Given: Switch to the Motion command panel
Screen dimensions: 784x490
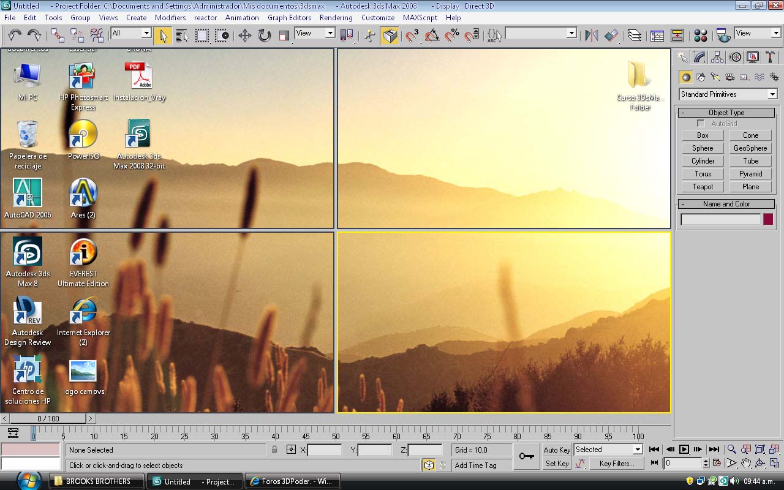Looking at the screenshot, I should pyautogui.click(x=735, y=58).
